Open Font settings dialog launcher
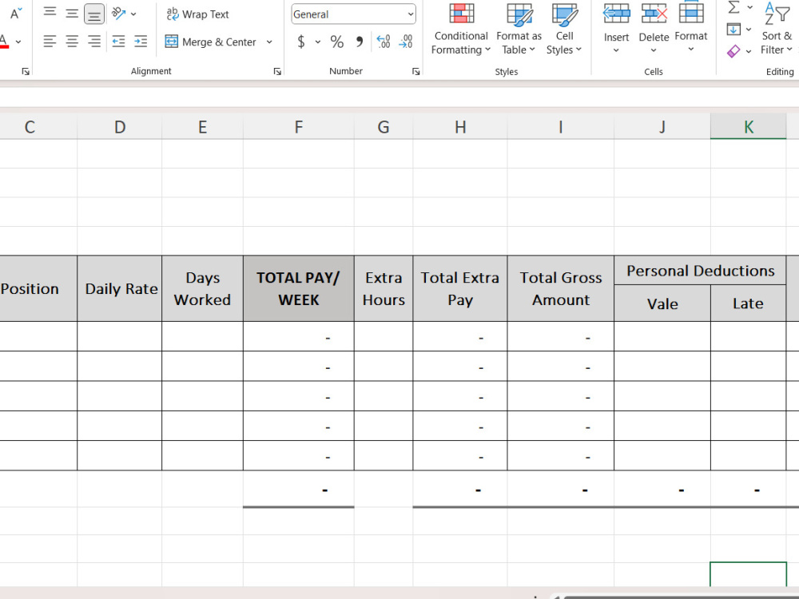 26,72
